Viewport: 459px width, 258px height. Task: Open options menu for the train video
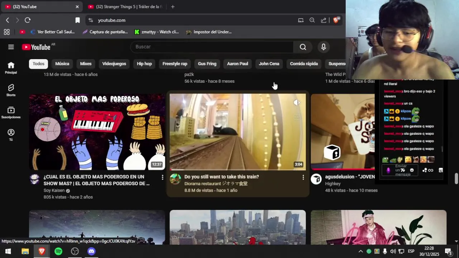pyautogui.click(x=303, y=177)
